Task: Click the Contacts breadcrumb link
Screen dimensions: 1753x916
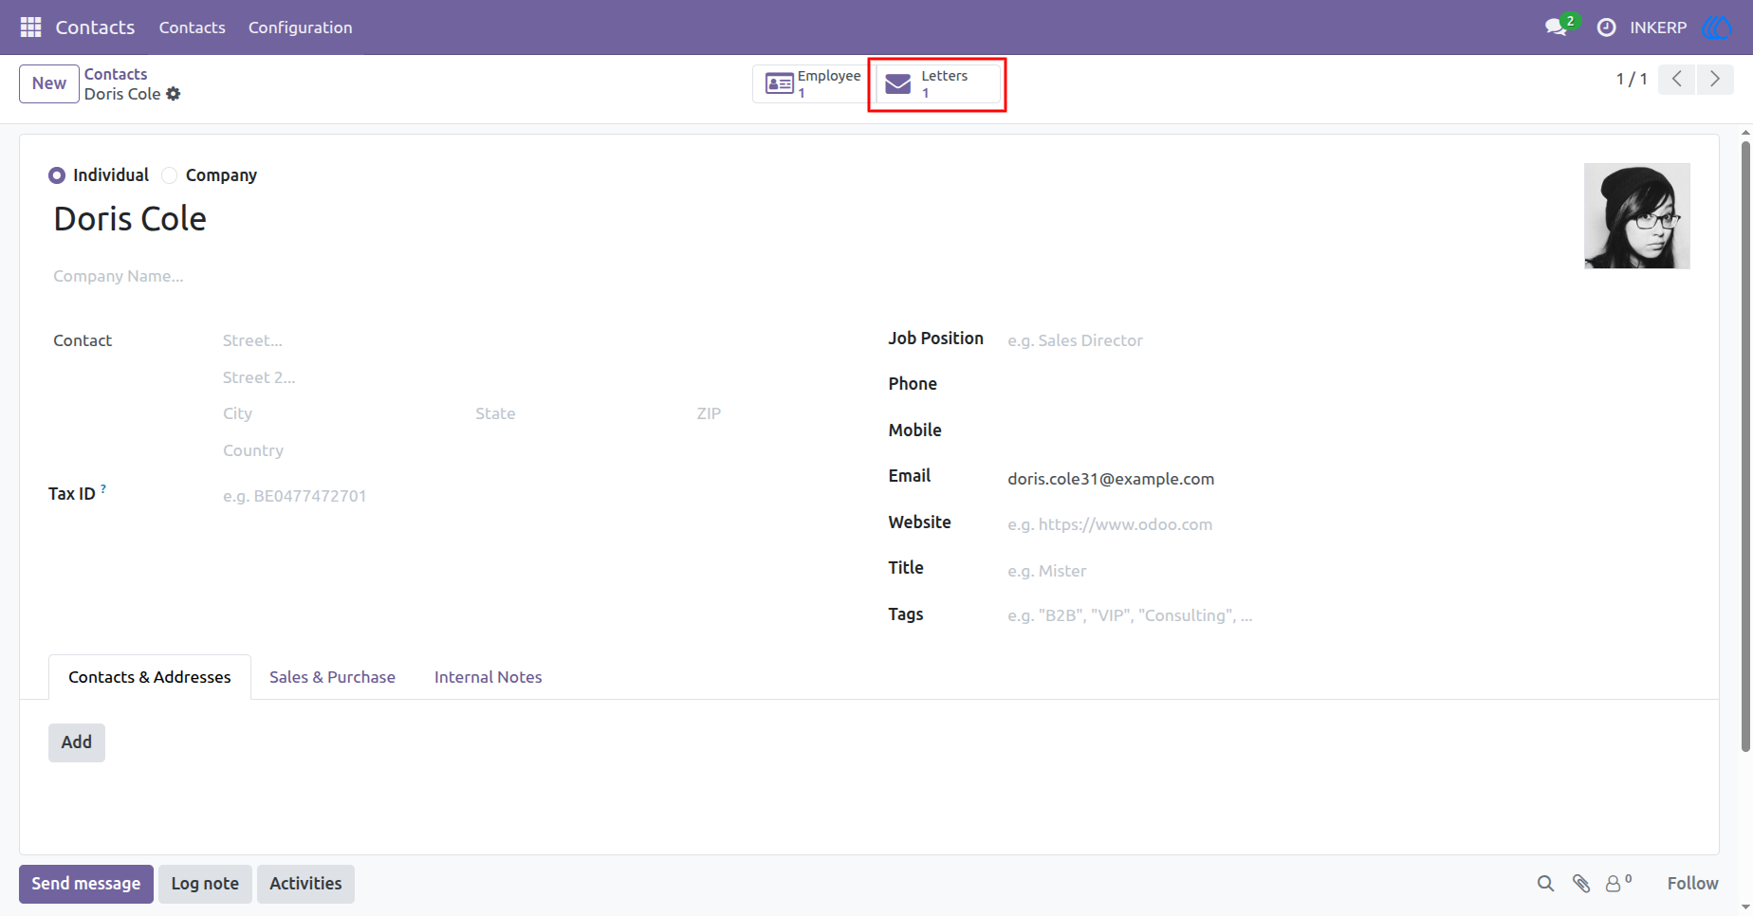Action: coord(116,74)
